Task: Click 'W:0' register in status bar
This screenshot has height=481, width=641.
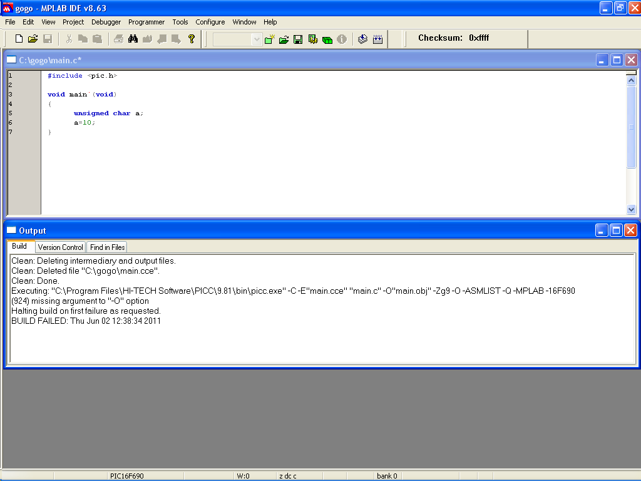Action: click(243, 476)
